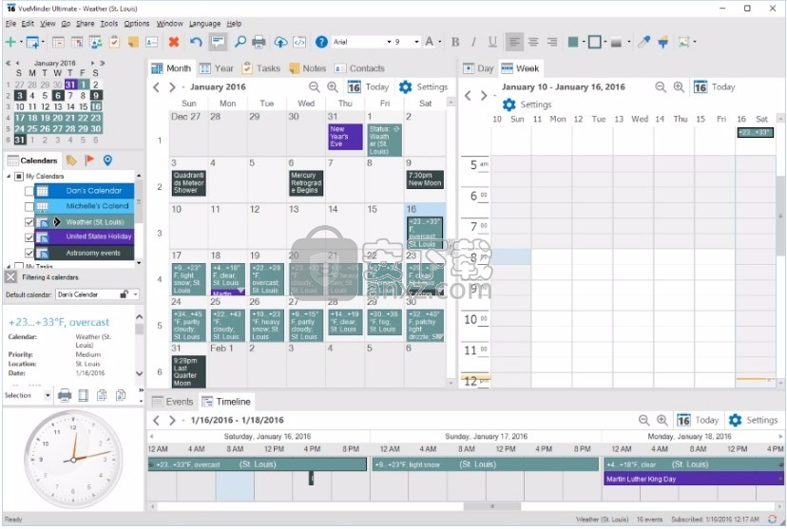Clear calendar filter with the X icon
787x529 pixels.
tap(10, 276)
